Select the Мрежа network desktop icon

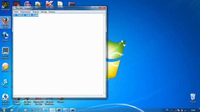point(5,37)
